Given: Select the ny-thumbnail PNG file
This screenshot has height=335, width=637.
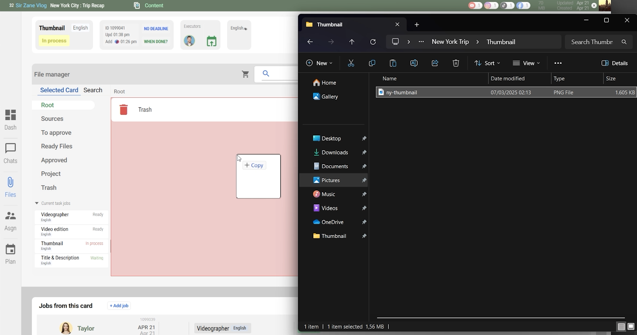Looking at the screenshot, I should pos(401,93).
